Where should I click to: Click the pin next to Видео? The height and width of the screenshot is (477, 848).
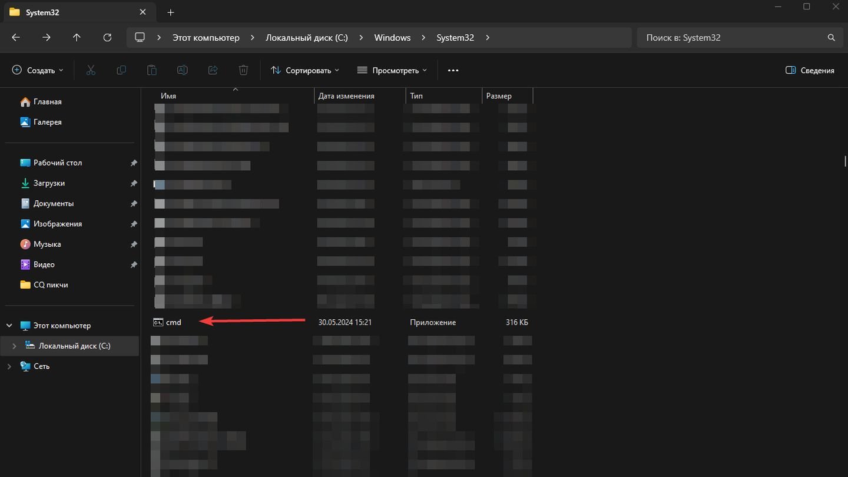pos(134,264)
